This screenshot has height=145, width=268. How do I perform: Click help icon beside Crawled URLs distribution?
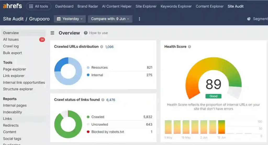[x=102, y=47]
